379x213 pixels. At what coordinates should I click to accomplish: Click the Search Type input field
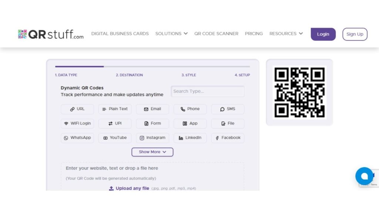click(x=207, y=91)
